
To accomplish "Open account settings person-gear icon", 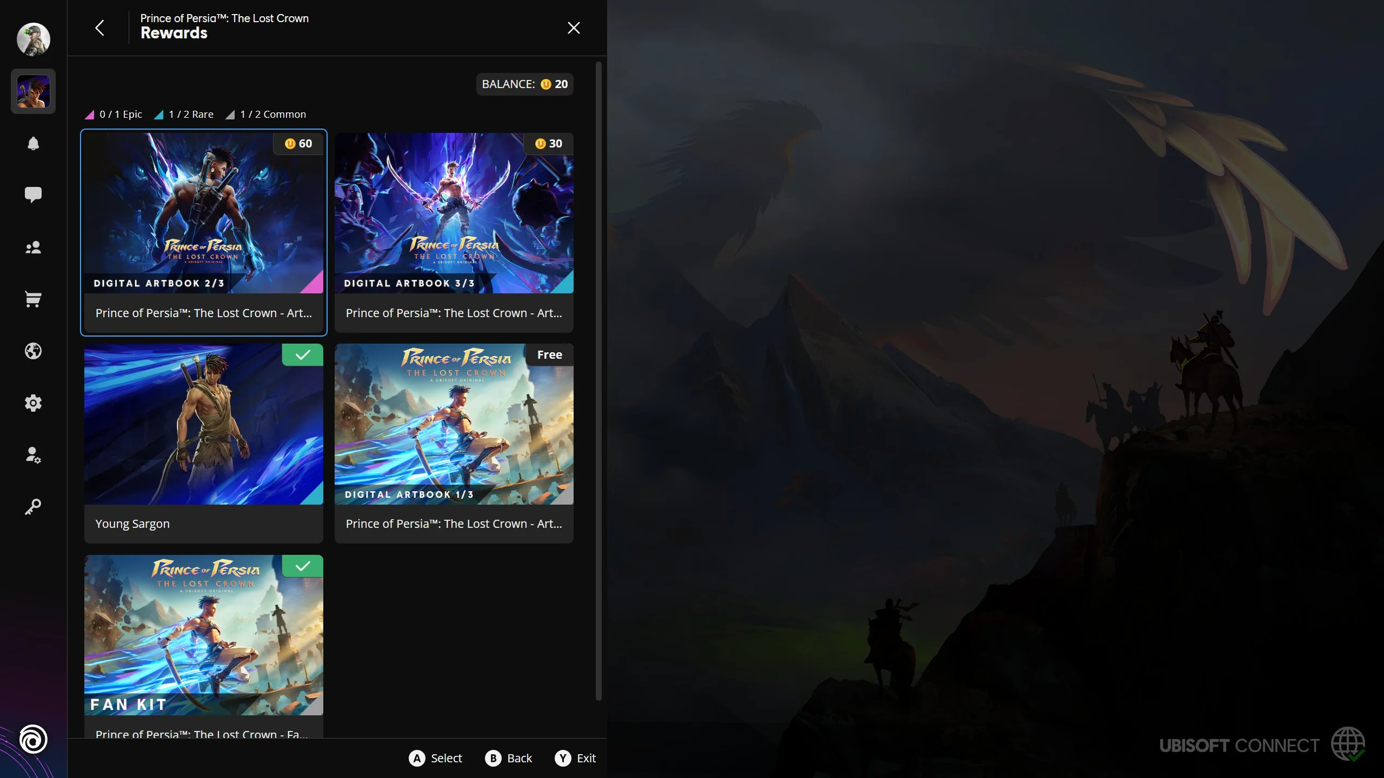I will (33, 455).
